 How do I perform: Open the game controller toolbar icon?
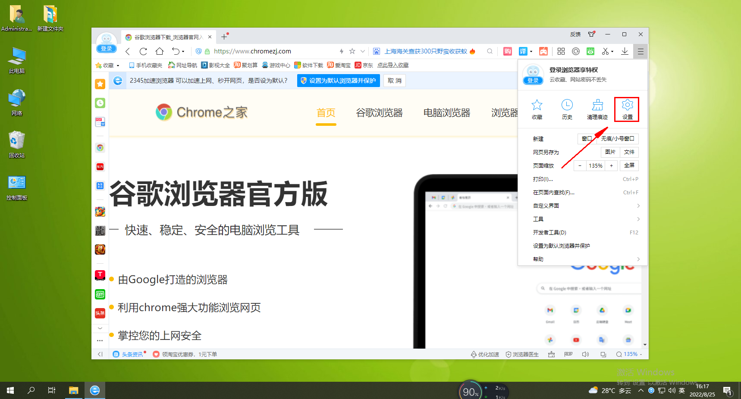543,51
